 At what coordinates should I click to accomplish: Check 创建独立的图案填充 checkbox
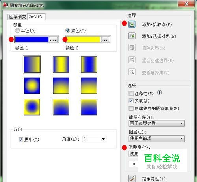click(x=131, y=108)
